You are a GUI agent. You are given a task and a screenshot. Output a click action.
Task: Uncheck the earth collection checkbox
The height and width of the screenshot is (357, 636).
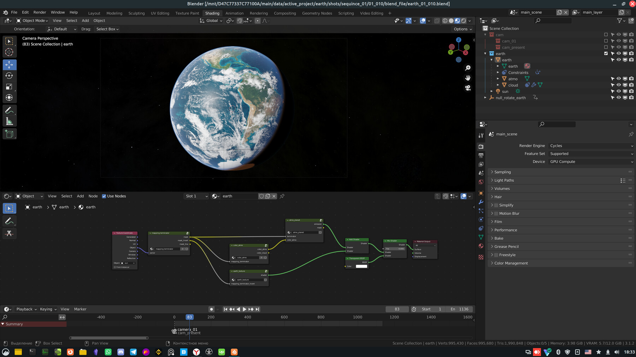[606, 53]
